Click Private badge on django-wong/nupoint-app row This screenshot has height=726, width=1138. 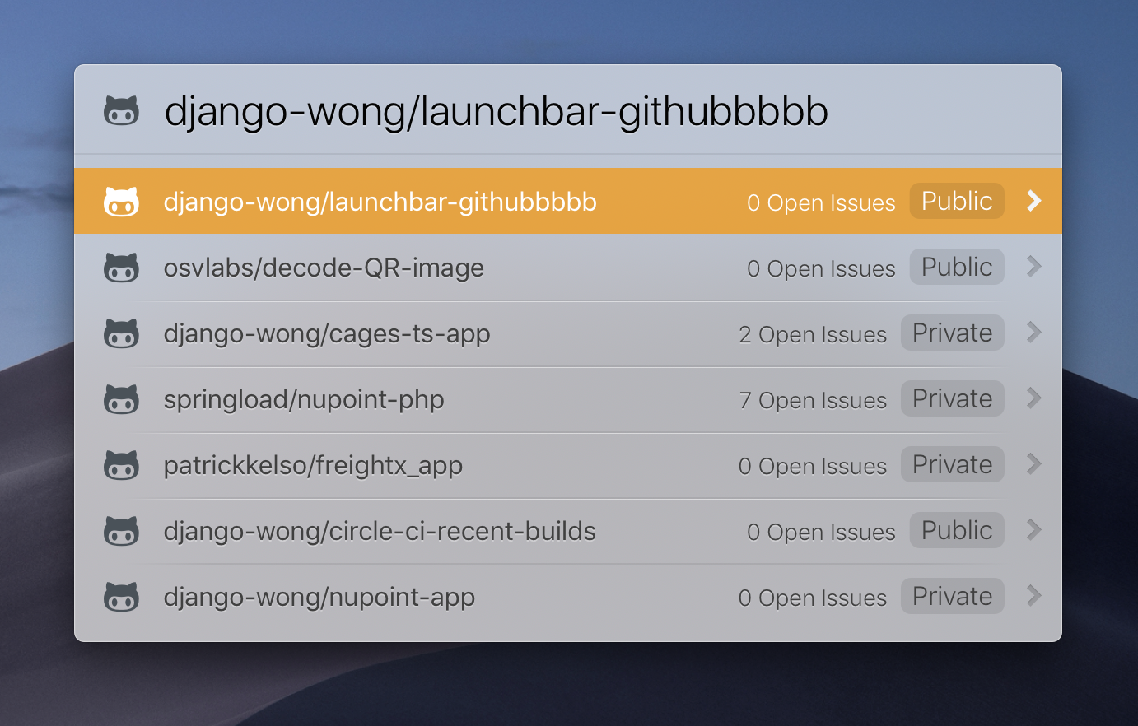953,596
